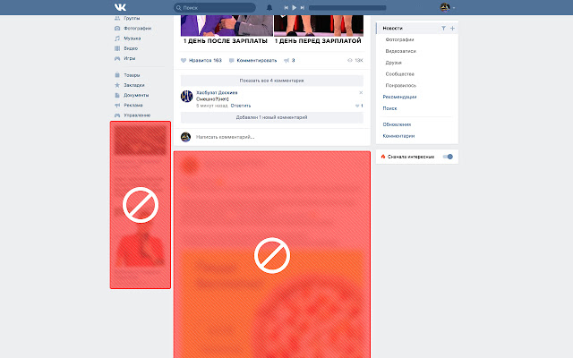Open Поиск in the right news panel
This screenshot has height=358, width=573.
pyautogui.click(x=389, y=108)
